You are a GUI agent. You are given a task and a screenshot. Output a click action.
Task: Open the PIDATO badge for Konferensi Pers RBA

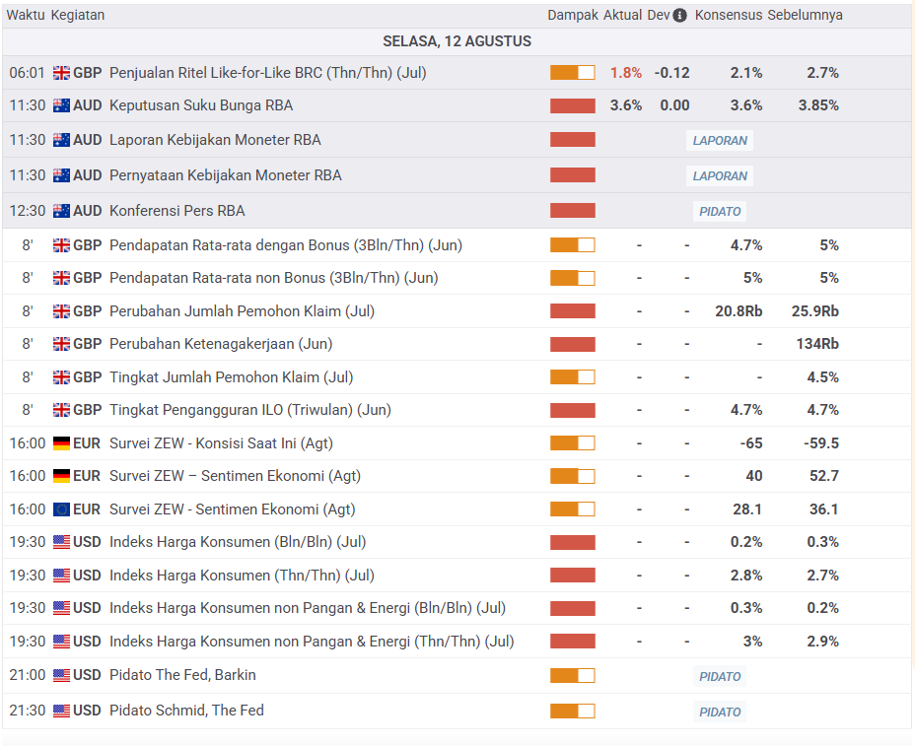coord(720,212)
